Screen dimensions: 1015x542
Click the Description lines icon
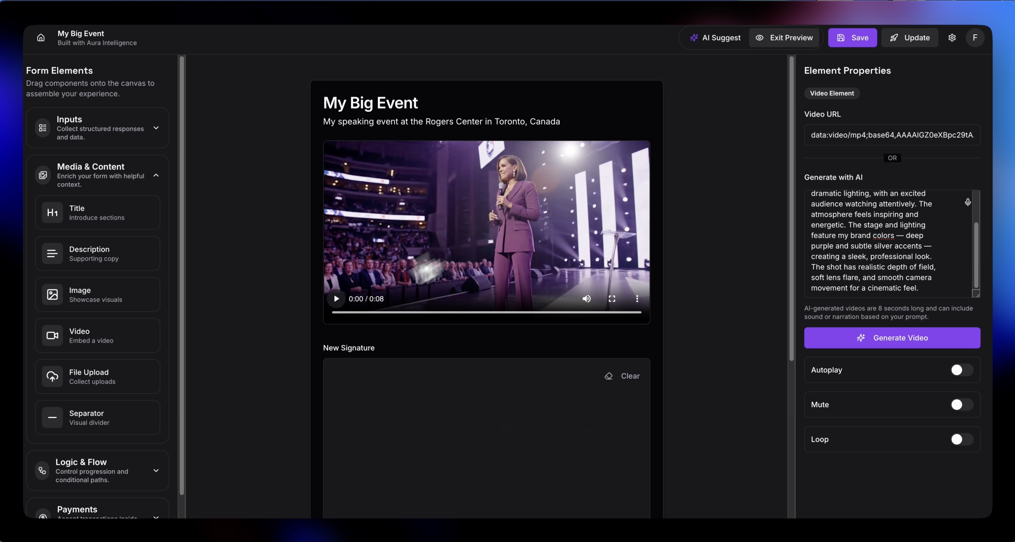pyautogui.click(x=52, y=254)
